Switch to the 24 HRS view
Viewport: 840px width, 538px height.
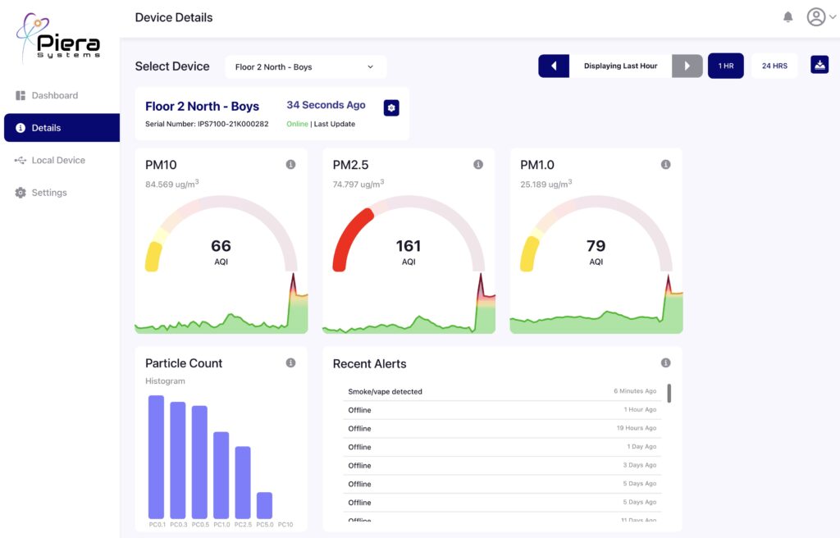(x=774, y=64)
